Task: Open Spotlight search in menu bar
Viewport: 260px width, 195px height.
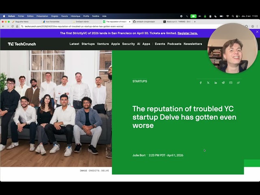Action: point(233,16)
